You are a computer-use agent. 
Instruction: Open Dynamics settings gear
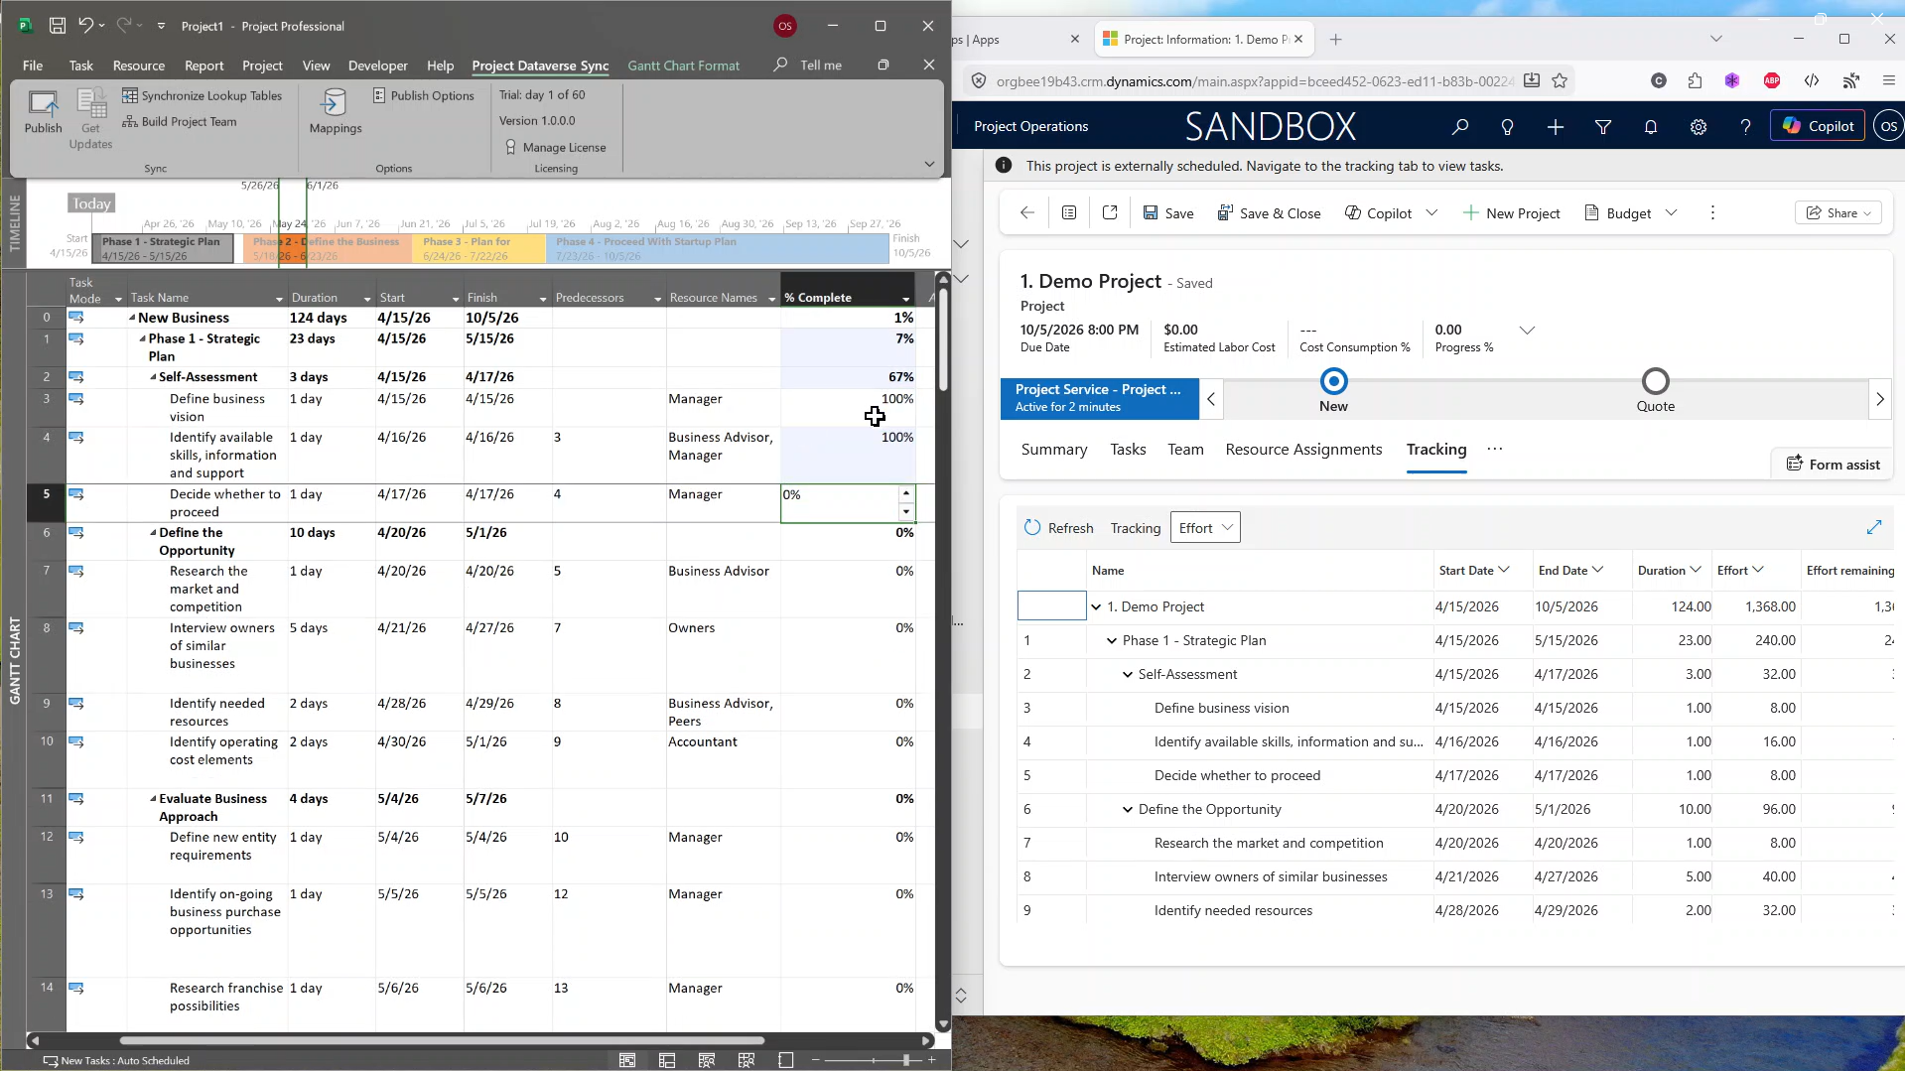pyautogui.click(x=1698, y=126)
